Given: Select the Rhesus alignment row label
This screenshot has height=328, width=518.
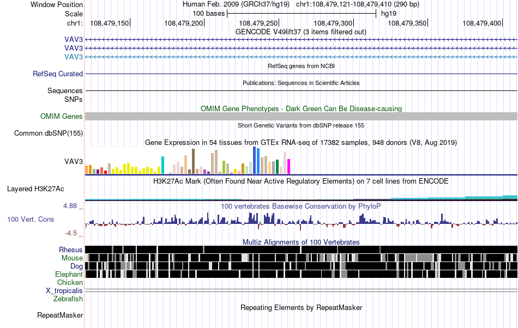Looking at the screenshot, I should pos(71,250).
